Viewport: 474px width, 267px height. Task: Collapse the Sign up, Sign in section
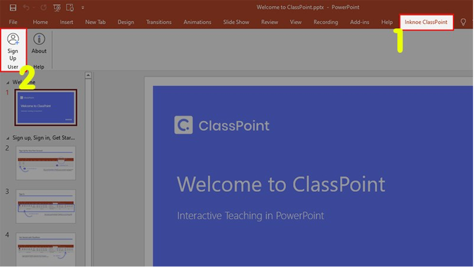tap(8, 138)
